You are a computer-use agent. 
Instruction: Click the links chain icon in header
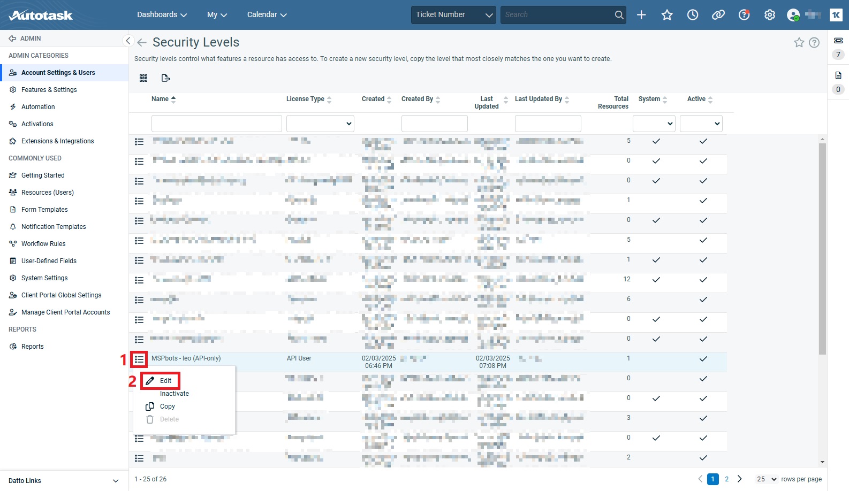718,15
